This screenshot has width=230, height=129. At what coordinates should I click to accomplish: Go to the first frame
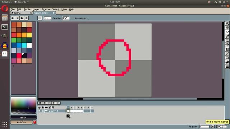click(40, 103)
